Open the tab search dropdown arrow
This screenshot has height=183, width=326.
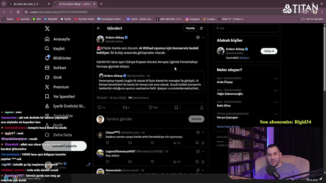(4, 4)
